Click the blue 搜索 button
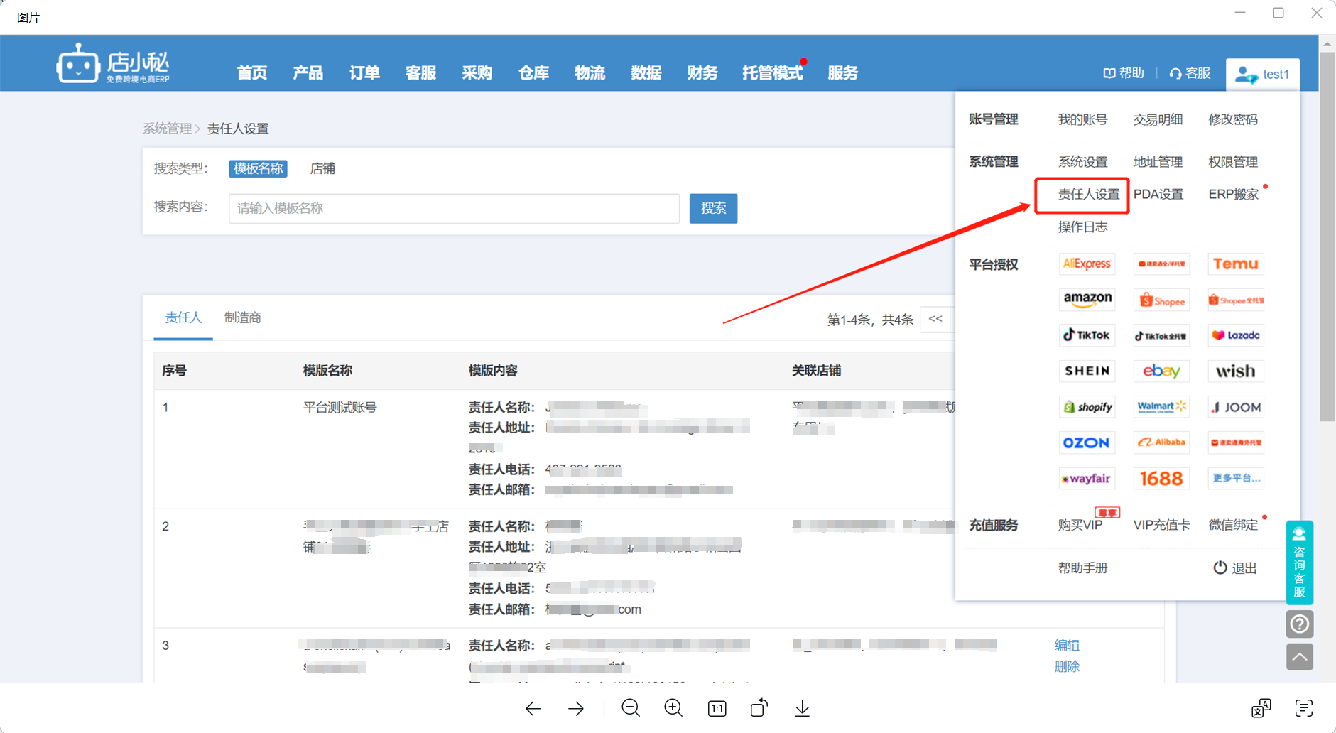Image resolution: width=1336 pixels, height=733 pixels. pos(713,208)
